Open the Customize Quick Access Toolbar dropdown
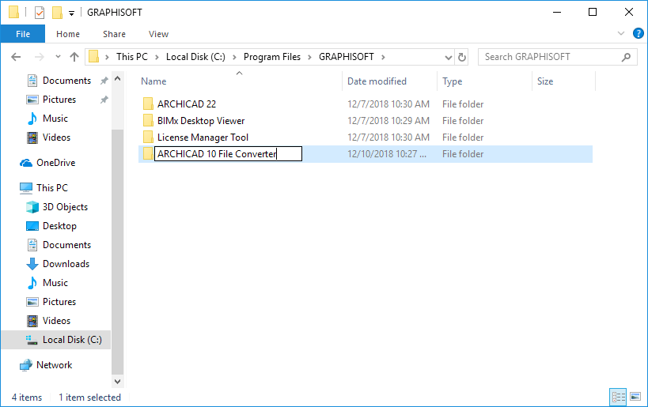The height and width of the screenshot is (407, 648). pyautogui.click(x=71, y=13)
